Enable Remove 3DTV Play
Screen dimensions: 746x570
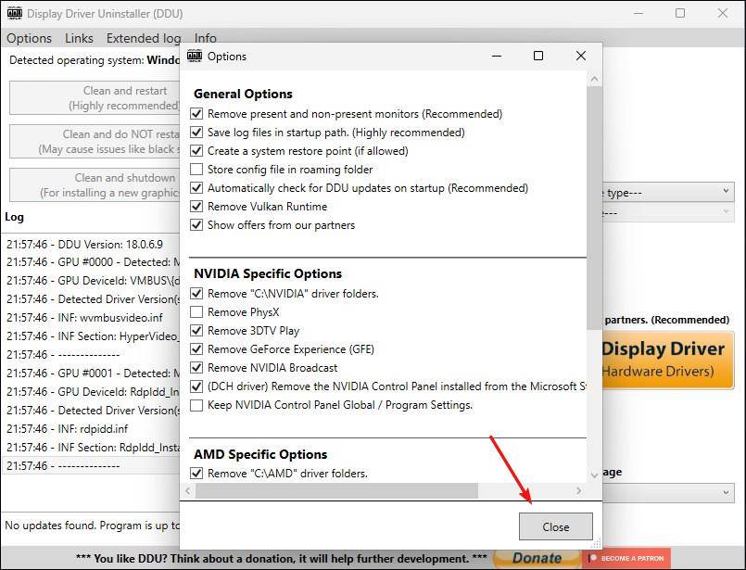point(198,330)
